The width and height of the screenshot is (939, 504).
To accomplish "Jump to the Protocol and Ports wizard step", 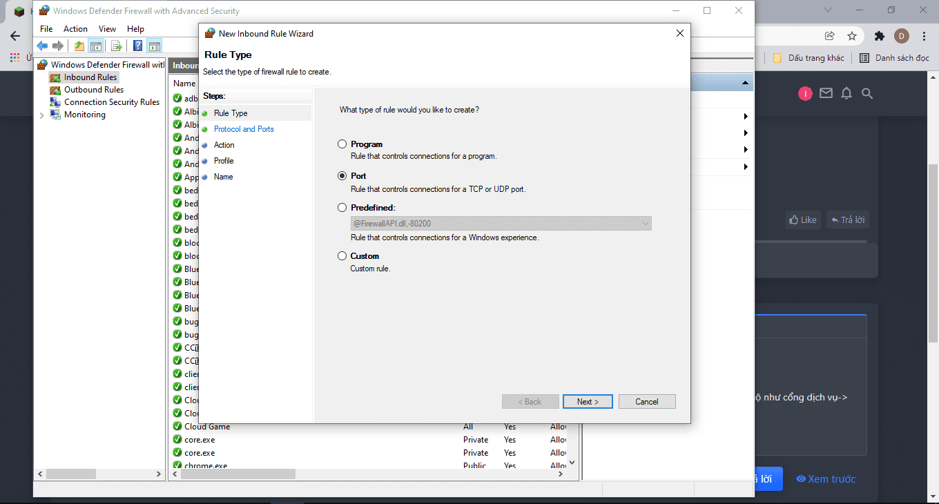I will [244, 129].
